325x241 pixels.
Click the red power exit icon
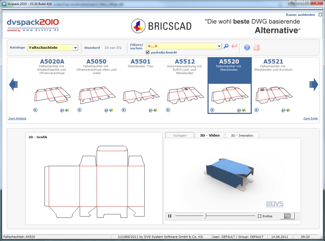point(256,47)
